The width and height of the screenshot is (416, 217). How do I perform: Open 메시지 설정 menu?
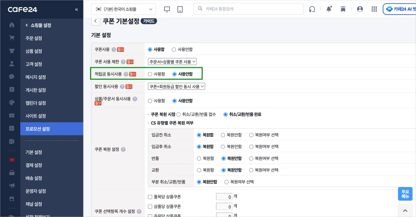(x=36, y=77)
